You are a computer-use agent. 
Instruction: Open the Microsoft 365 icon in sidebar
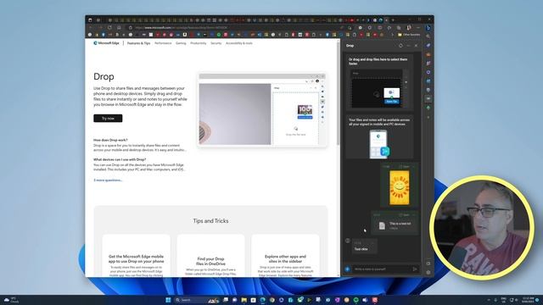tap(428, 72)
